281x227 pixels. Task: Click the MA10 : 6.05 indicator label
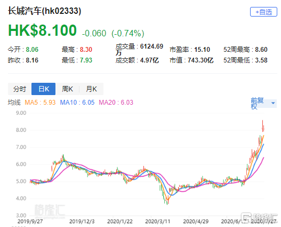pyautogui.click(x=77, y=103)
